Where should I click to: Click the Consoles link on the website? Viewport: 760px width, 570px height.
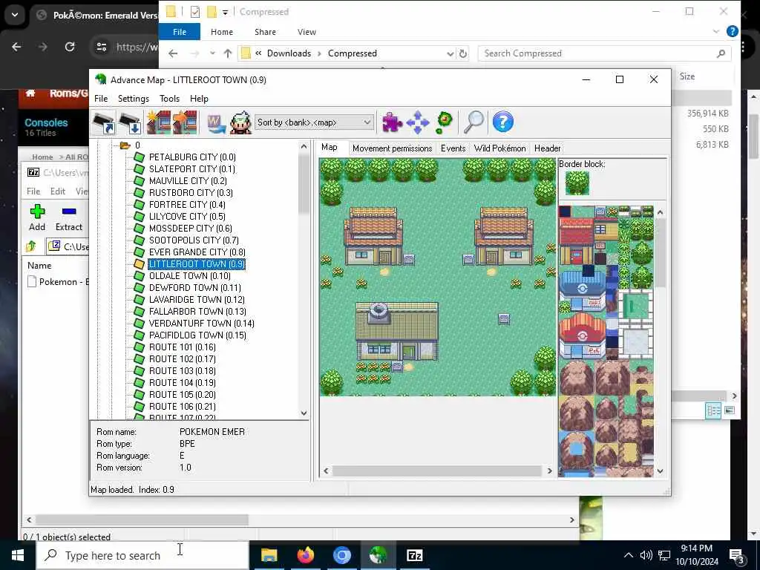tap(46, 122)
